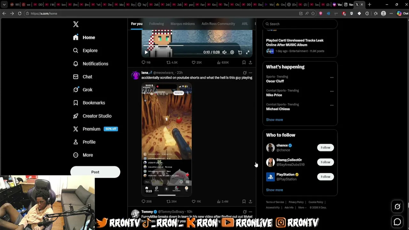The width and height of the screenshot is (409, 230).
Task: Open options for Niko Price trend
Action: coord(332,91)
